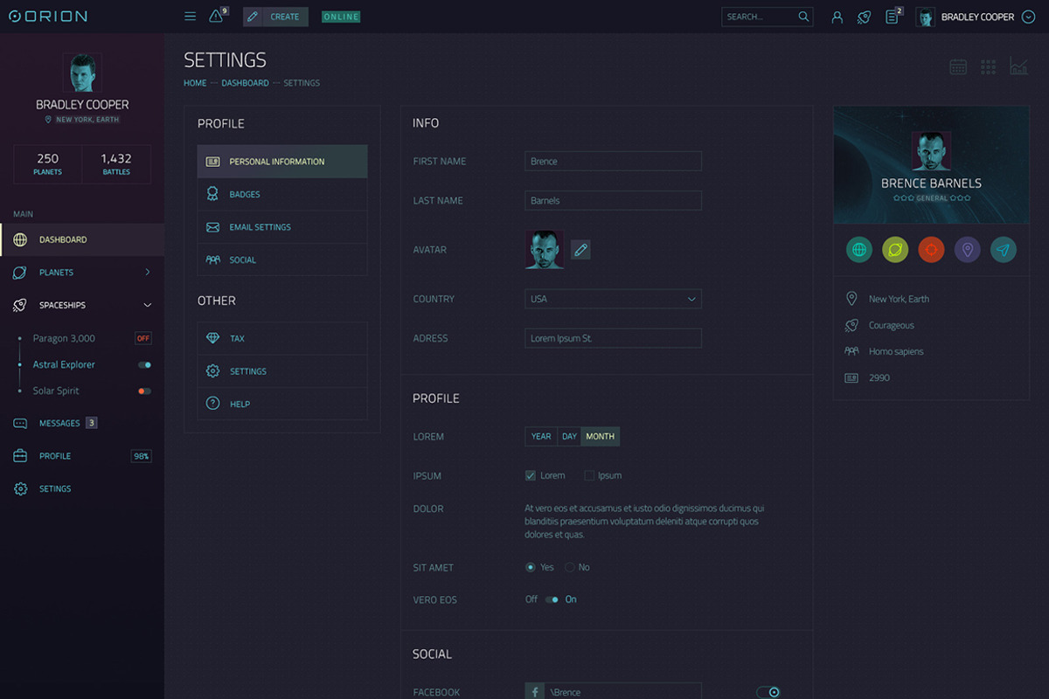
Task: Click the analytics chart icon at top right
Action: [x=1018, y=66]
